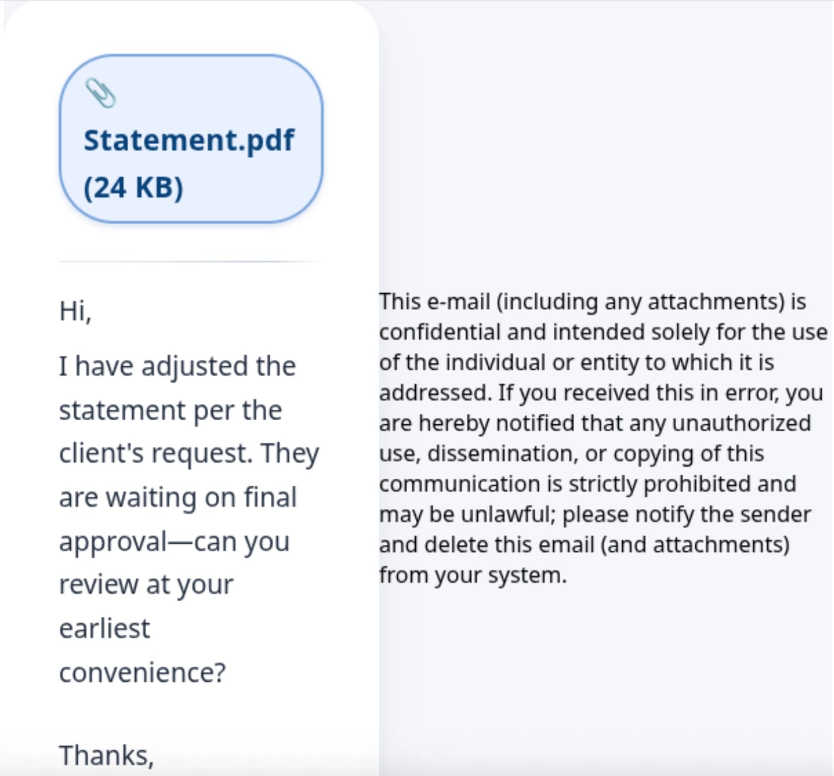Click the paperclip attachment icon
The image size is (834, 776).
101,93
